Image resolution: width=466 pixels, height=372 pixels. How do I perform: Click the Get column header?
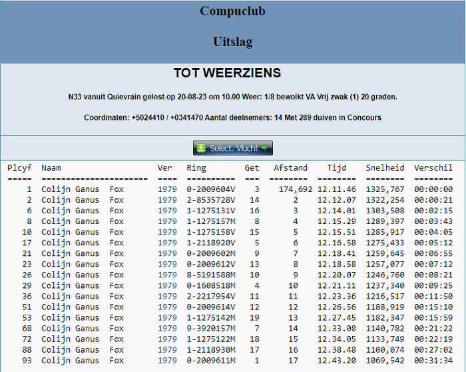[252, 168]
